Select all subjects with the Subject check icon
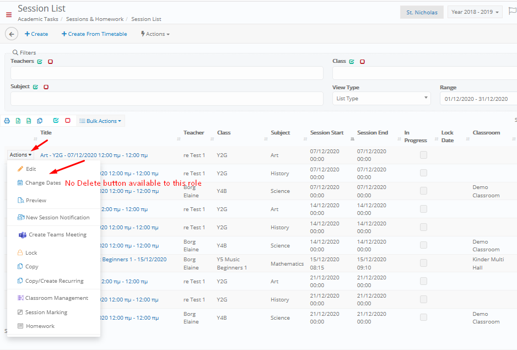Viewport: 517px width, 350px height. tap(36, 87)
